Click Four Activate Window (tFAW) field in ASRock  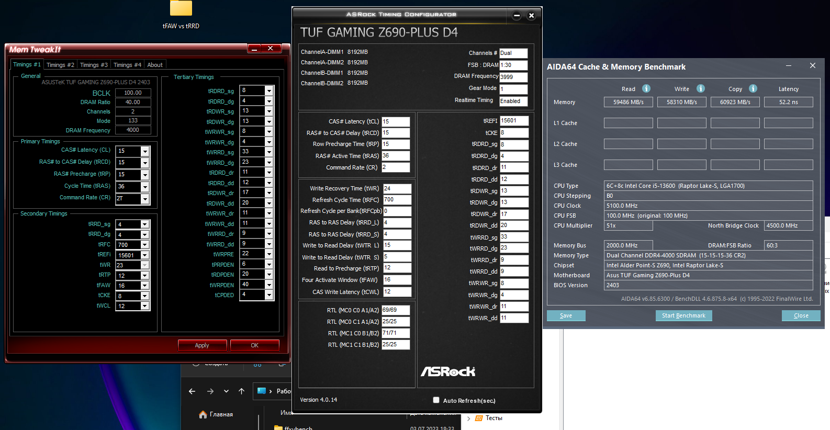click(x=397, y=280)
